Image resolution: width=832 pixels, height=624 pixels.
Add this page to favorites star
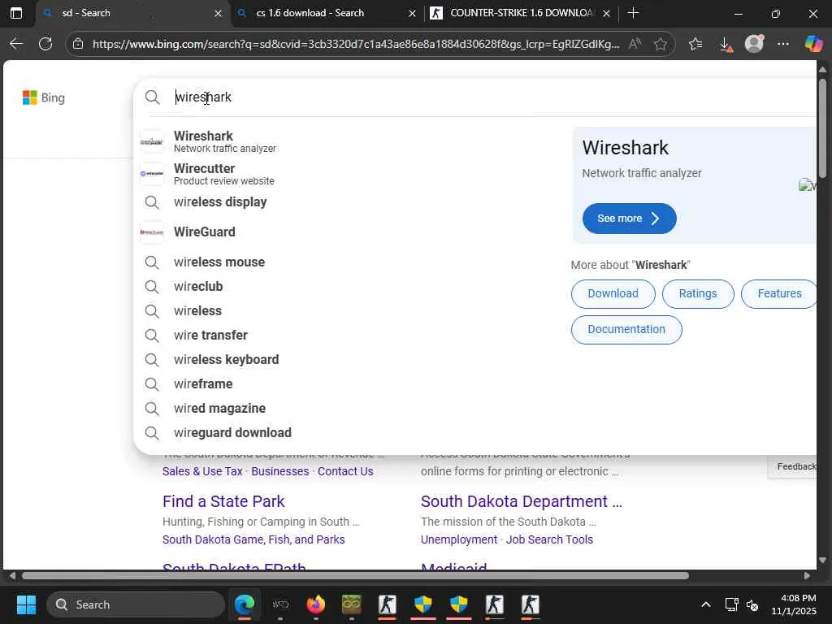pos(660,44)
